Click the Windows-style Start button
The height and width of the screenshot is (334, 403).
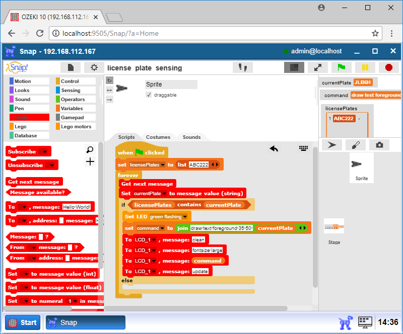(23, 322)
